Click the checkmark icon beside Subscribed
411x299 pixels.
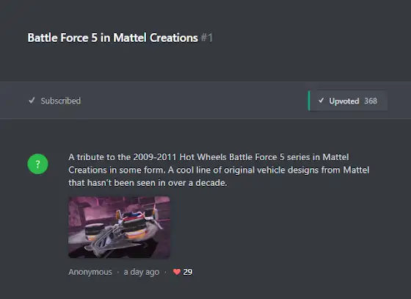[x=32, y=101]
